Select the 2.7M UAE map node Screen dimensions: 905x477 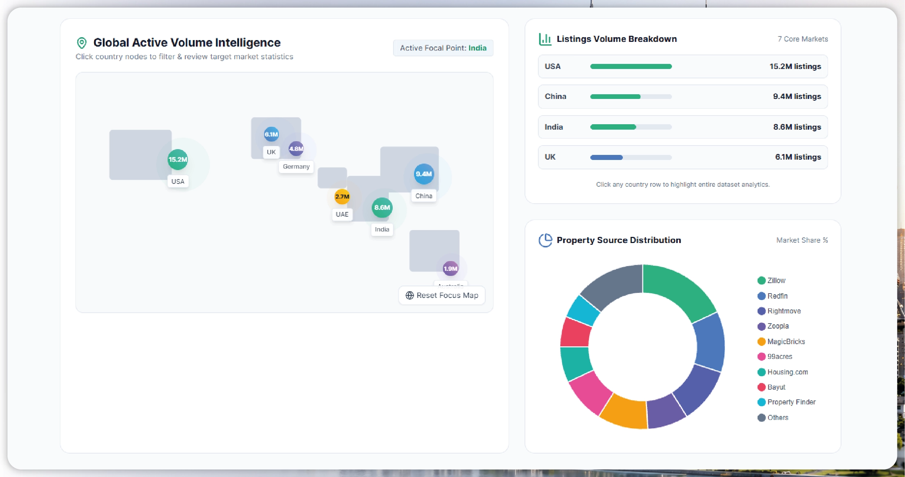pyautogui.click(x=342, y=196)
